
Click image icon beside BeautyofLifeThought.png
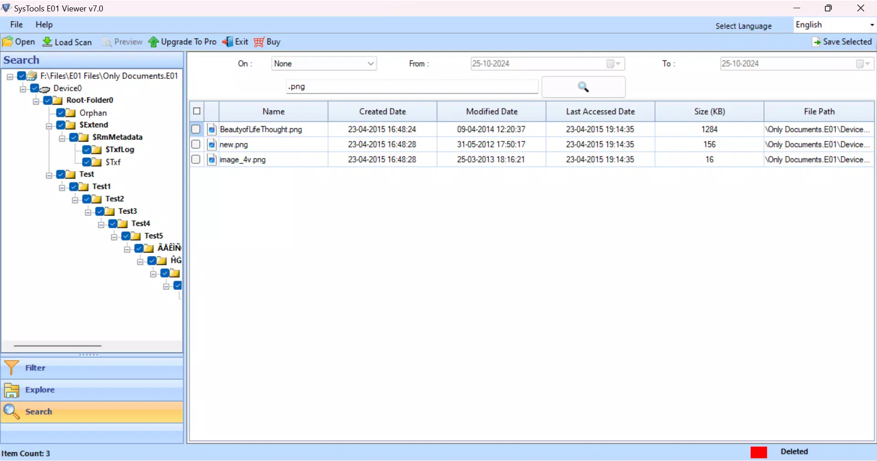coord(212,130)
